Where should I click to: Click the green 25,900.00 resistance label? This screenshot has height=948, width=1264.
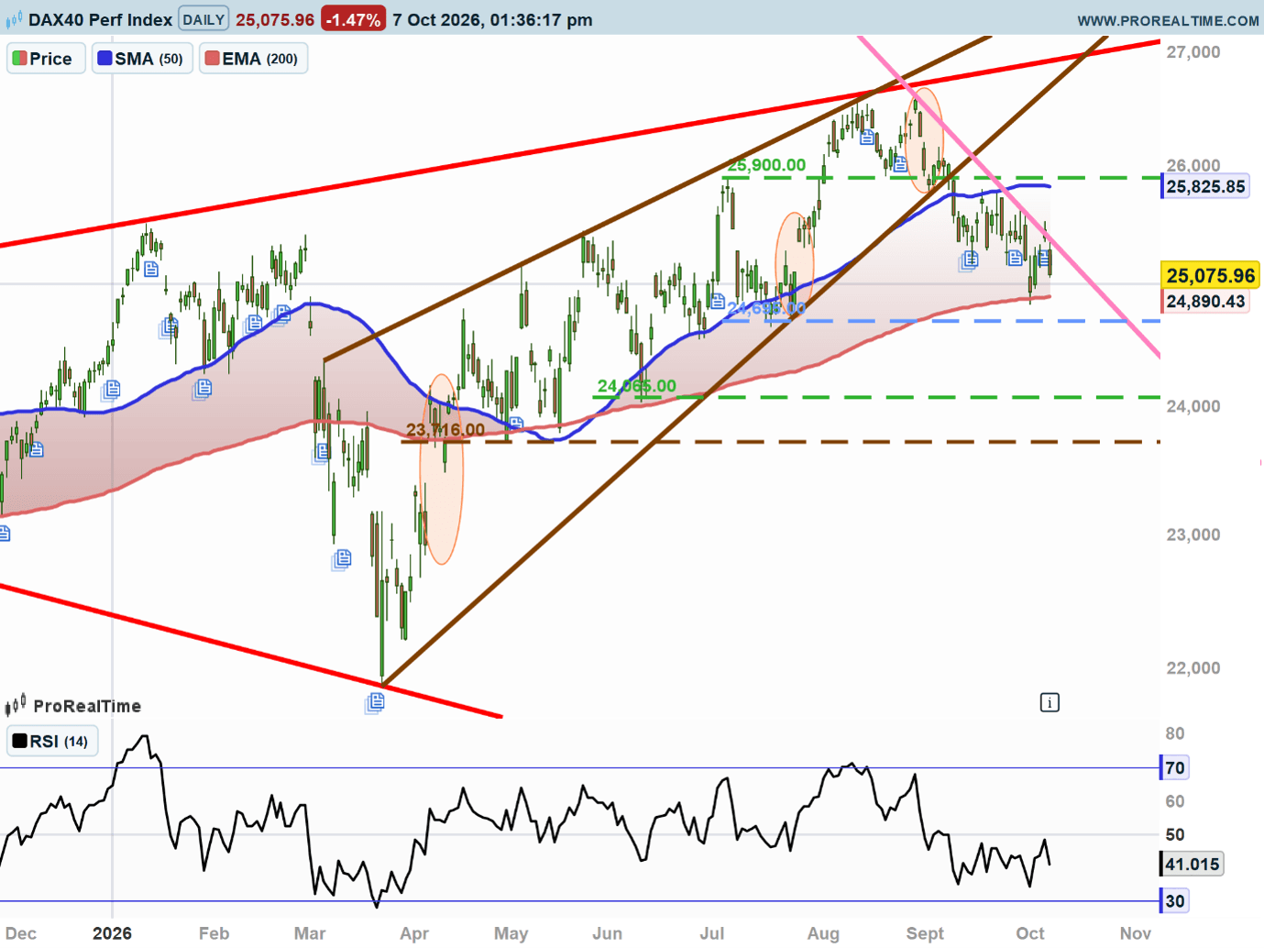pos(766,165)
